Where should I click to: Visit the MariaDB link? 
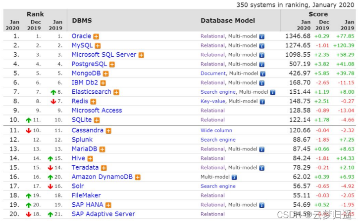[85, 149]
